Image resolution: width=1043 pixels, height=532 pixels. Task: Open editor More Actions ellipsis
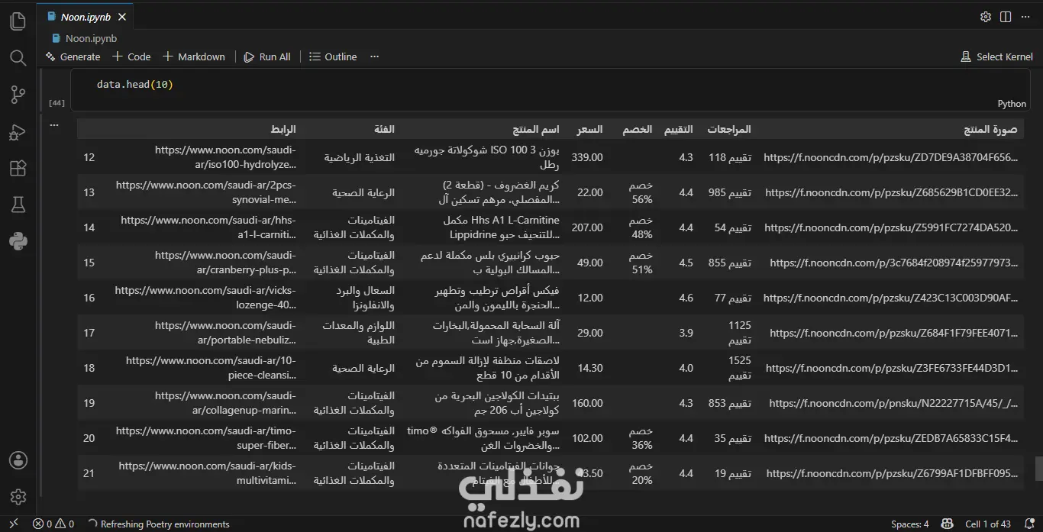coord(1026,17)
